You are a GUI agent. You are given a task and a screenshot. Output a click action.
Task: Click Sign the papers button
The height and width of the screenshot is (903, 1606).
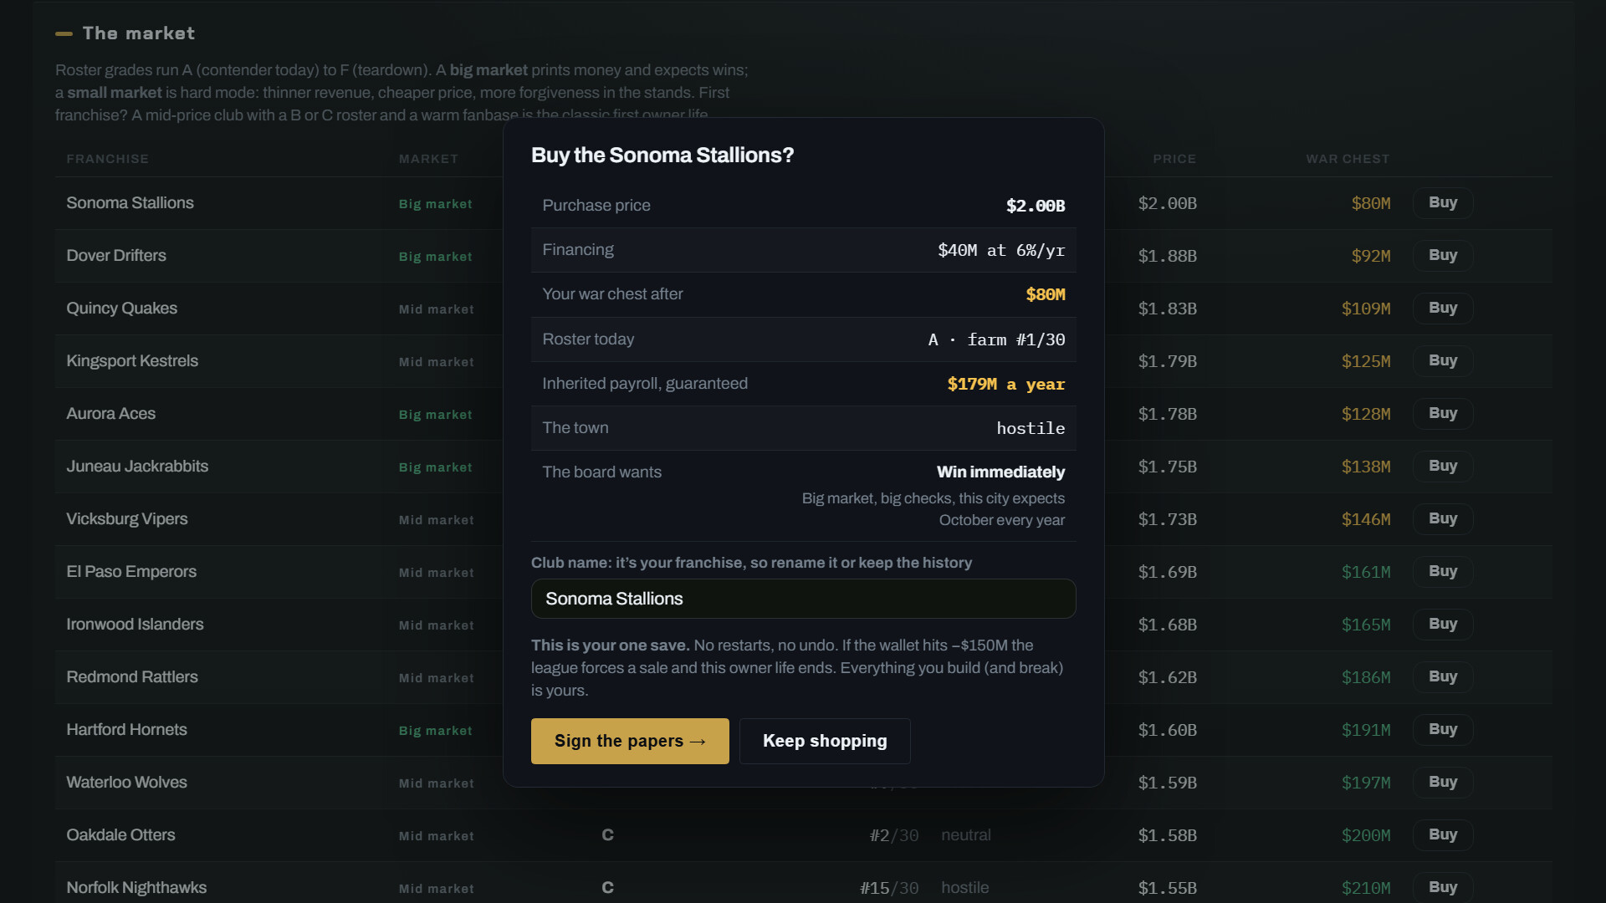(x=630, y=741)
